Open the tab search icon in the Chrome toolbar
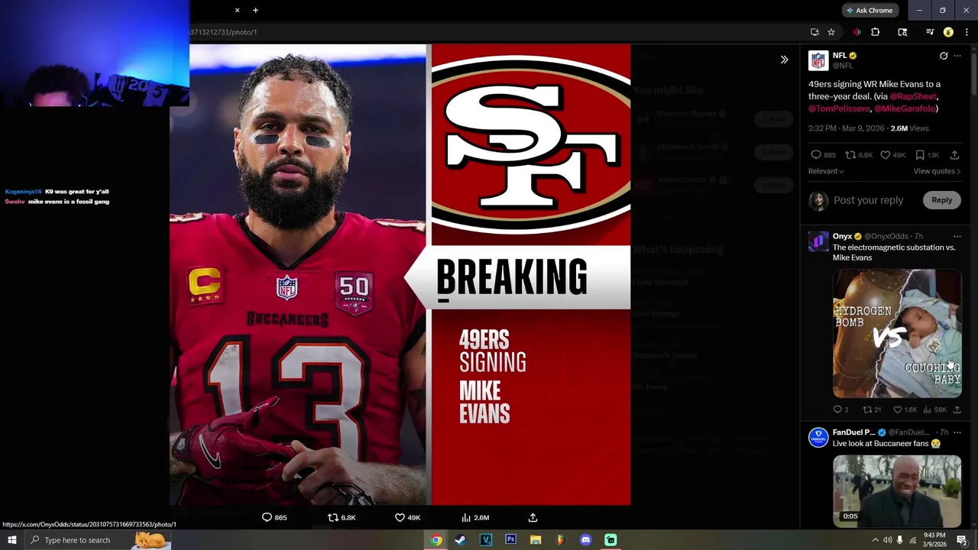The height and width of the screenshot is (550, 978). [x=902, y=32]
